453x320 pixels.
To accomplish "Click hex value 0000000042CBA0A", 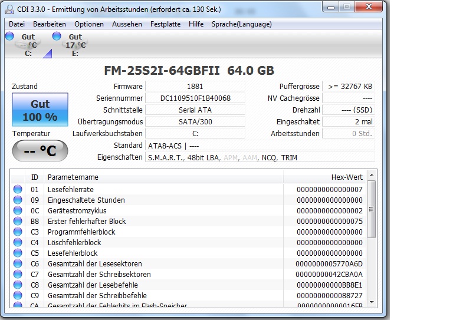I will tap(329, 275).
